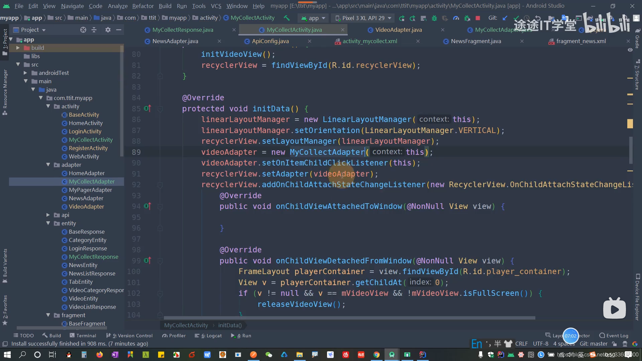Click on MyCollectActivity.java tab
Viewport: 642px width, 361px height.
[x=294, y=29]
